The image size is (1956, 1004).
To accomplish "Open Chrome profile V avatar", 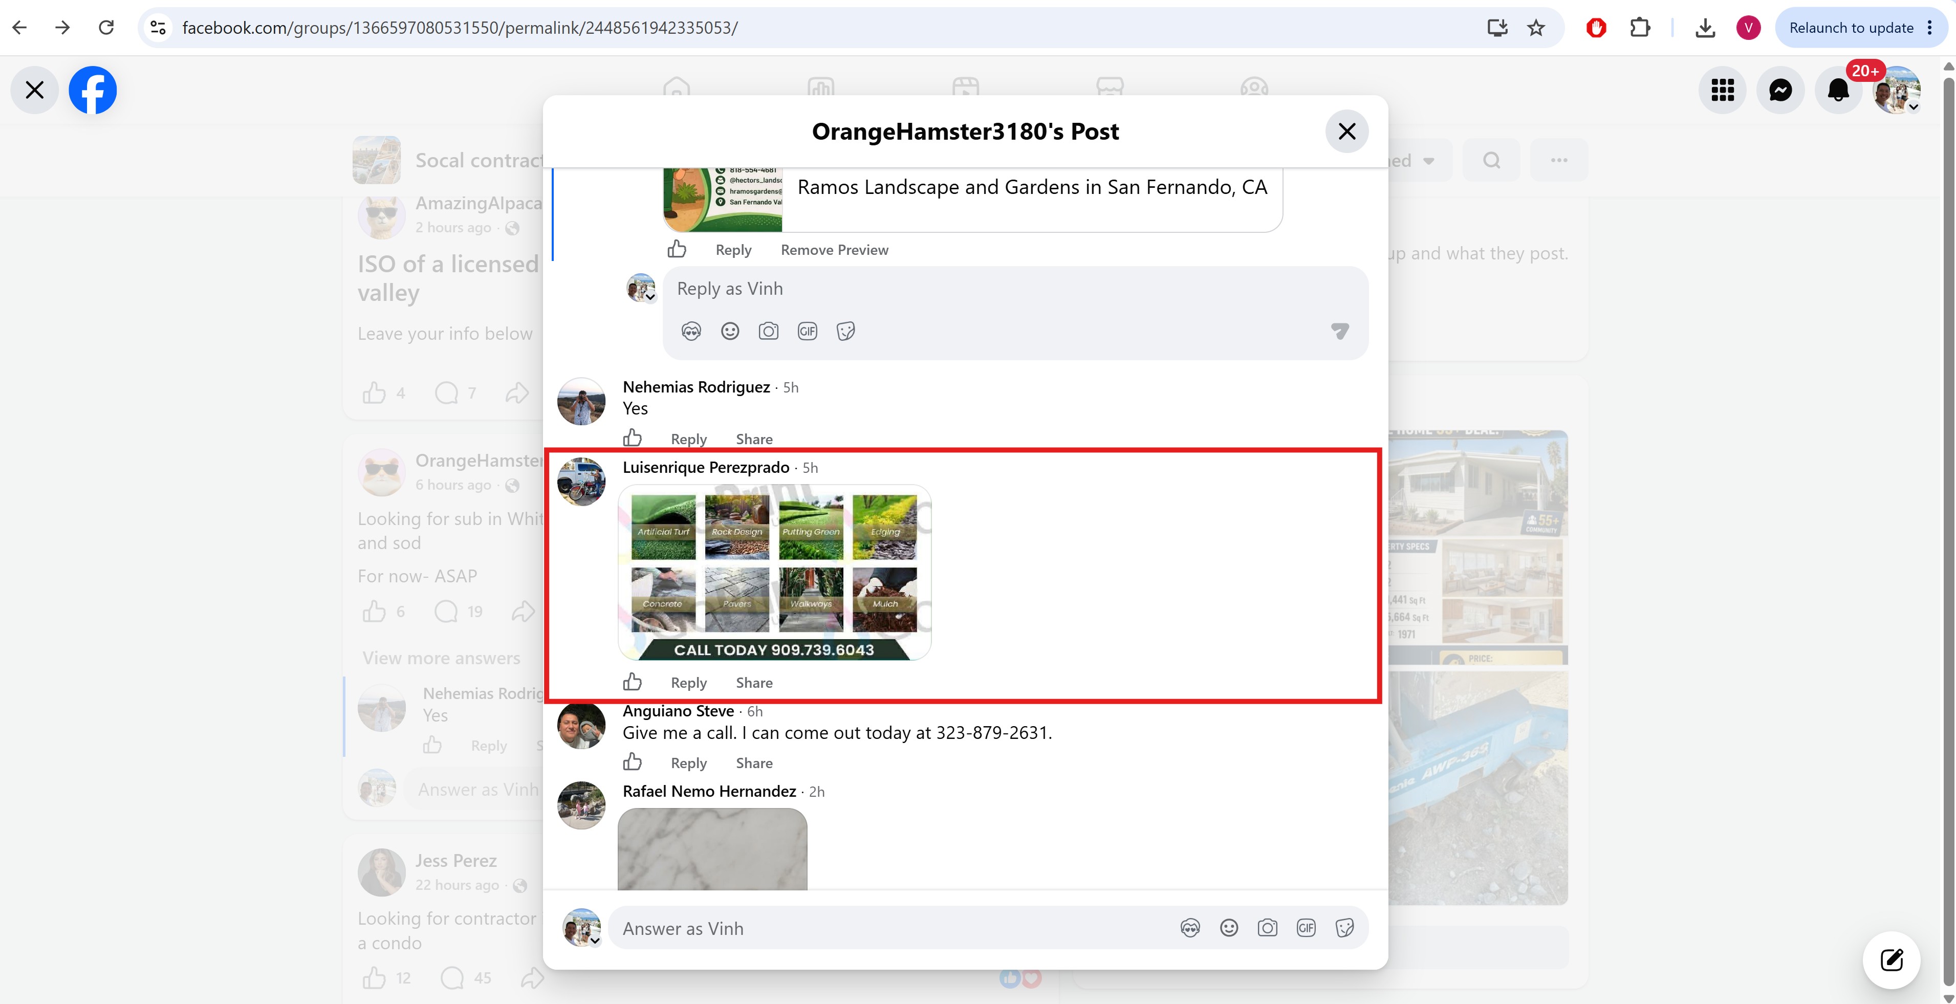I will pos(1748,28).
